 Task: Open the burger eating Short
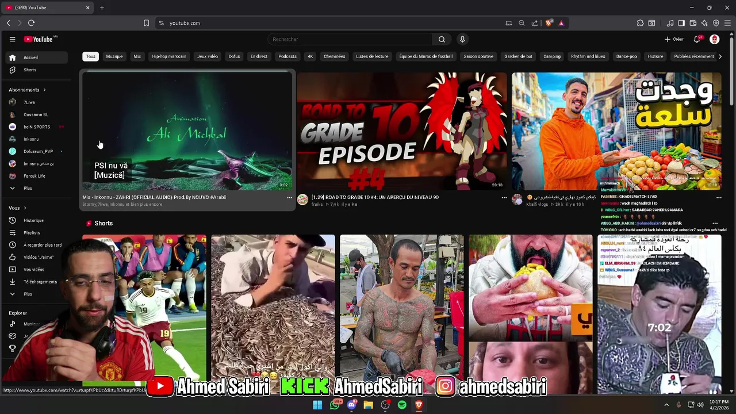click(x=530, y=313)
